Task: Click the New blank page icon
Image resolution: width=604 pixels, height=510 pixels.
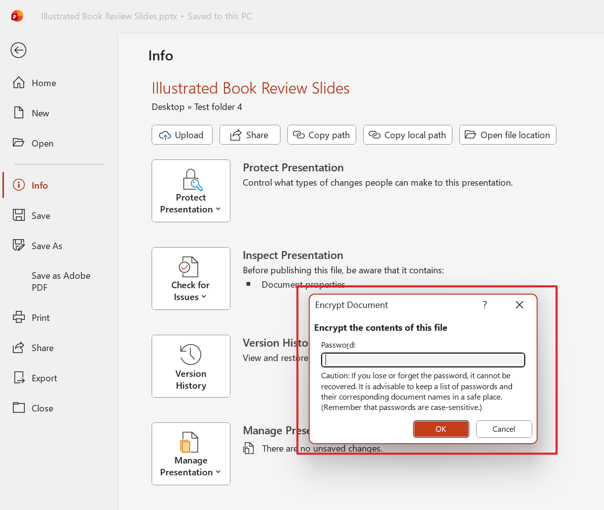Action: [19, 113]
